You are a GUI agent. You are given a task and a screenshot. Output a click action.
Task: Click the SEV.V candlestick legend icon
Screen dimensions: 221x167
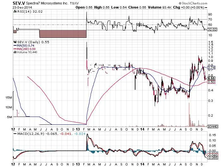pos(15,42)
